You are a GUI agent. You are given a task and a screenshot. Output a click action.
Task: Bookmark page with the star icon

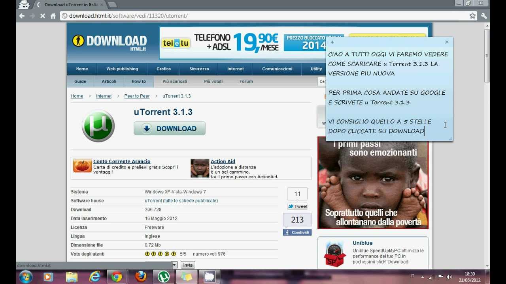pyautogui.click(x=472, y=16)
